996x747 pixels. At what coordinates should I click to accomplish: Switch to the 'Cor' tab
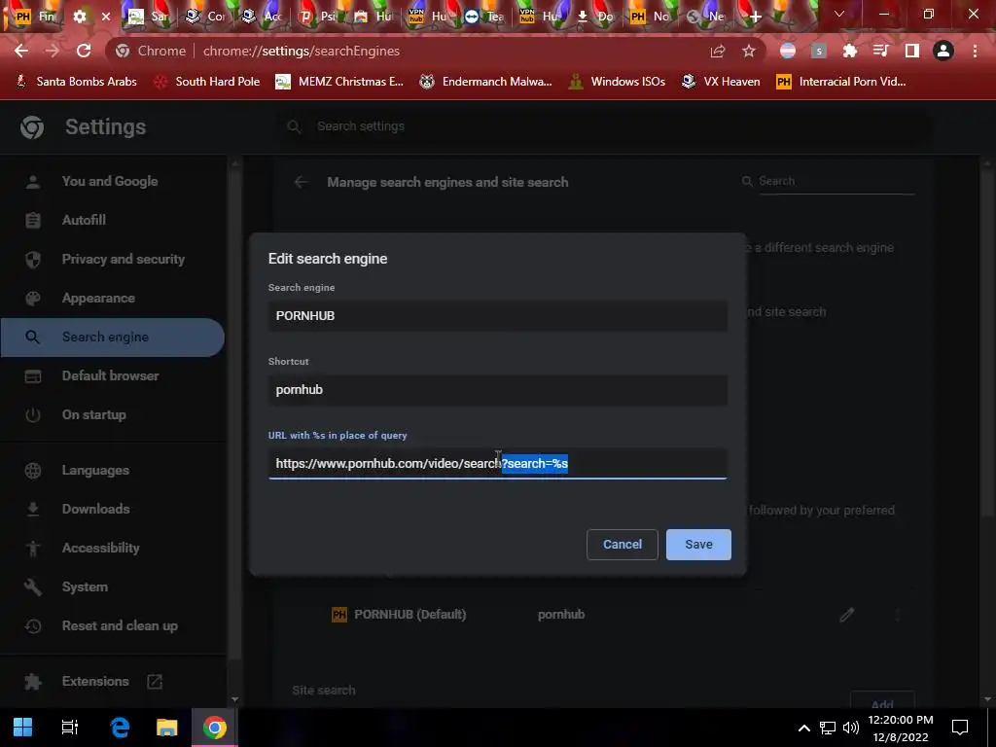(204, 17)
